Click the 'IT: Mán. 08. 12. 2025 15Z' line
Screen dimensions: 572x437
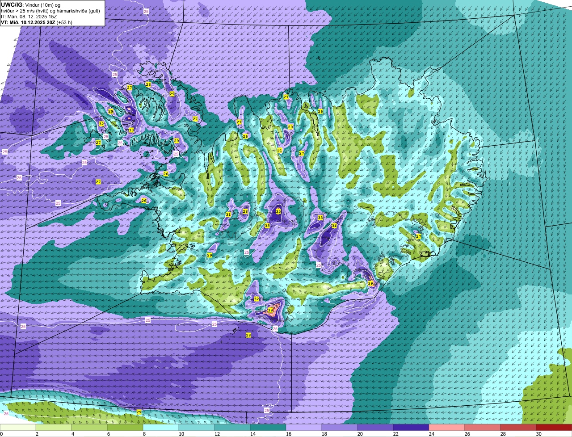29,17
